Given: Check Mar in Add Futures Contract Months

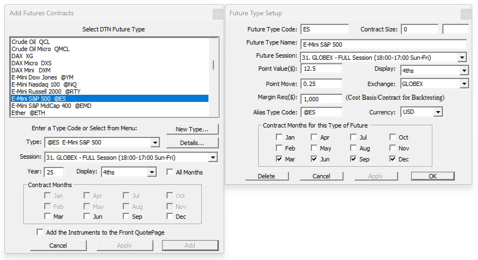Looking at the screenshot, I should tap(47, 216).
